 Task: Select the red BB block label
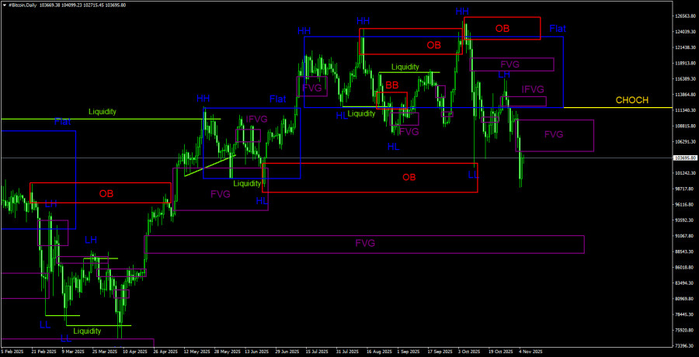[x=392, y=85]
